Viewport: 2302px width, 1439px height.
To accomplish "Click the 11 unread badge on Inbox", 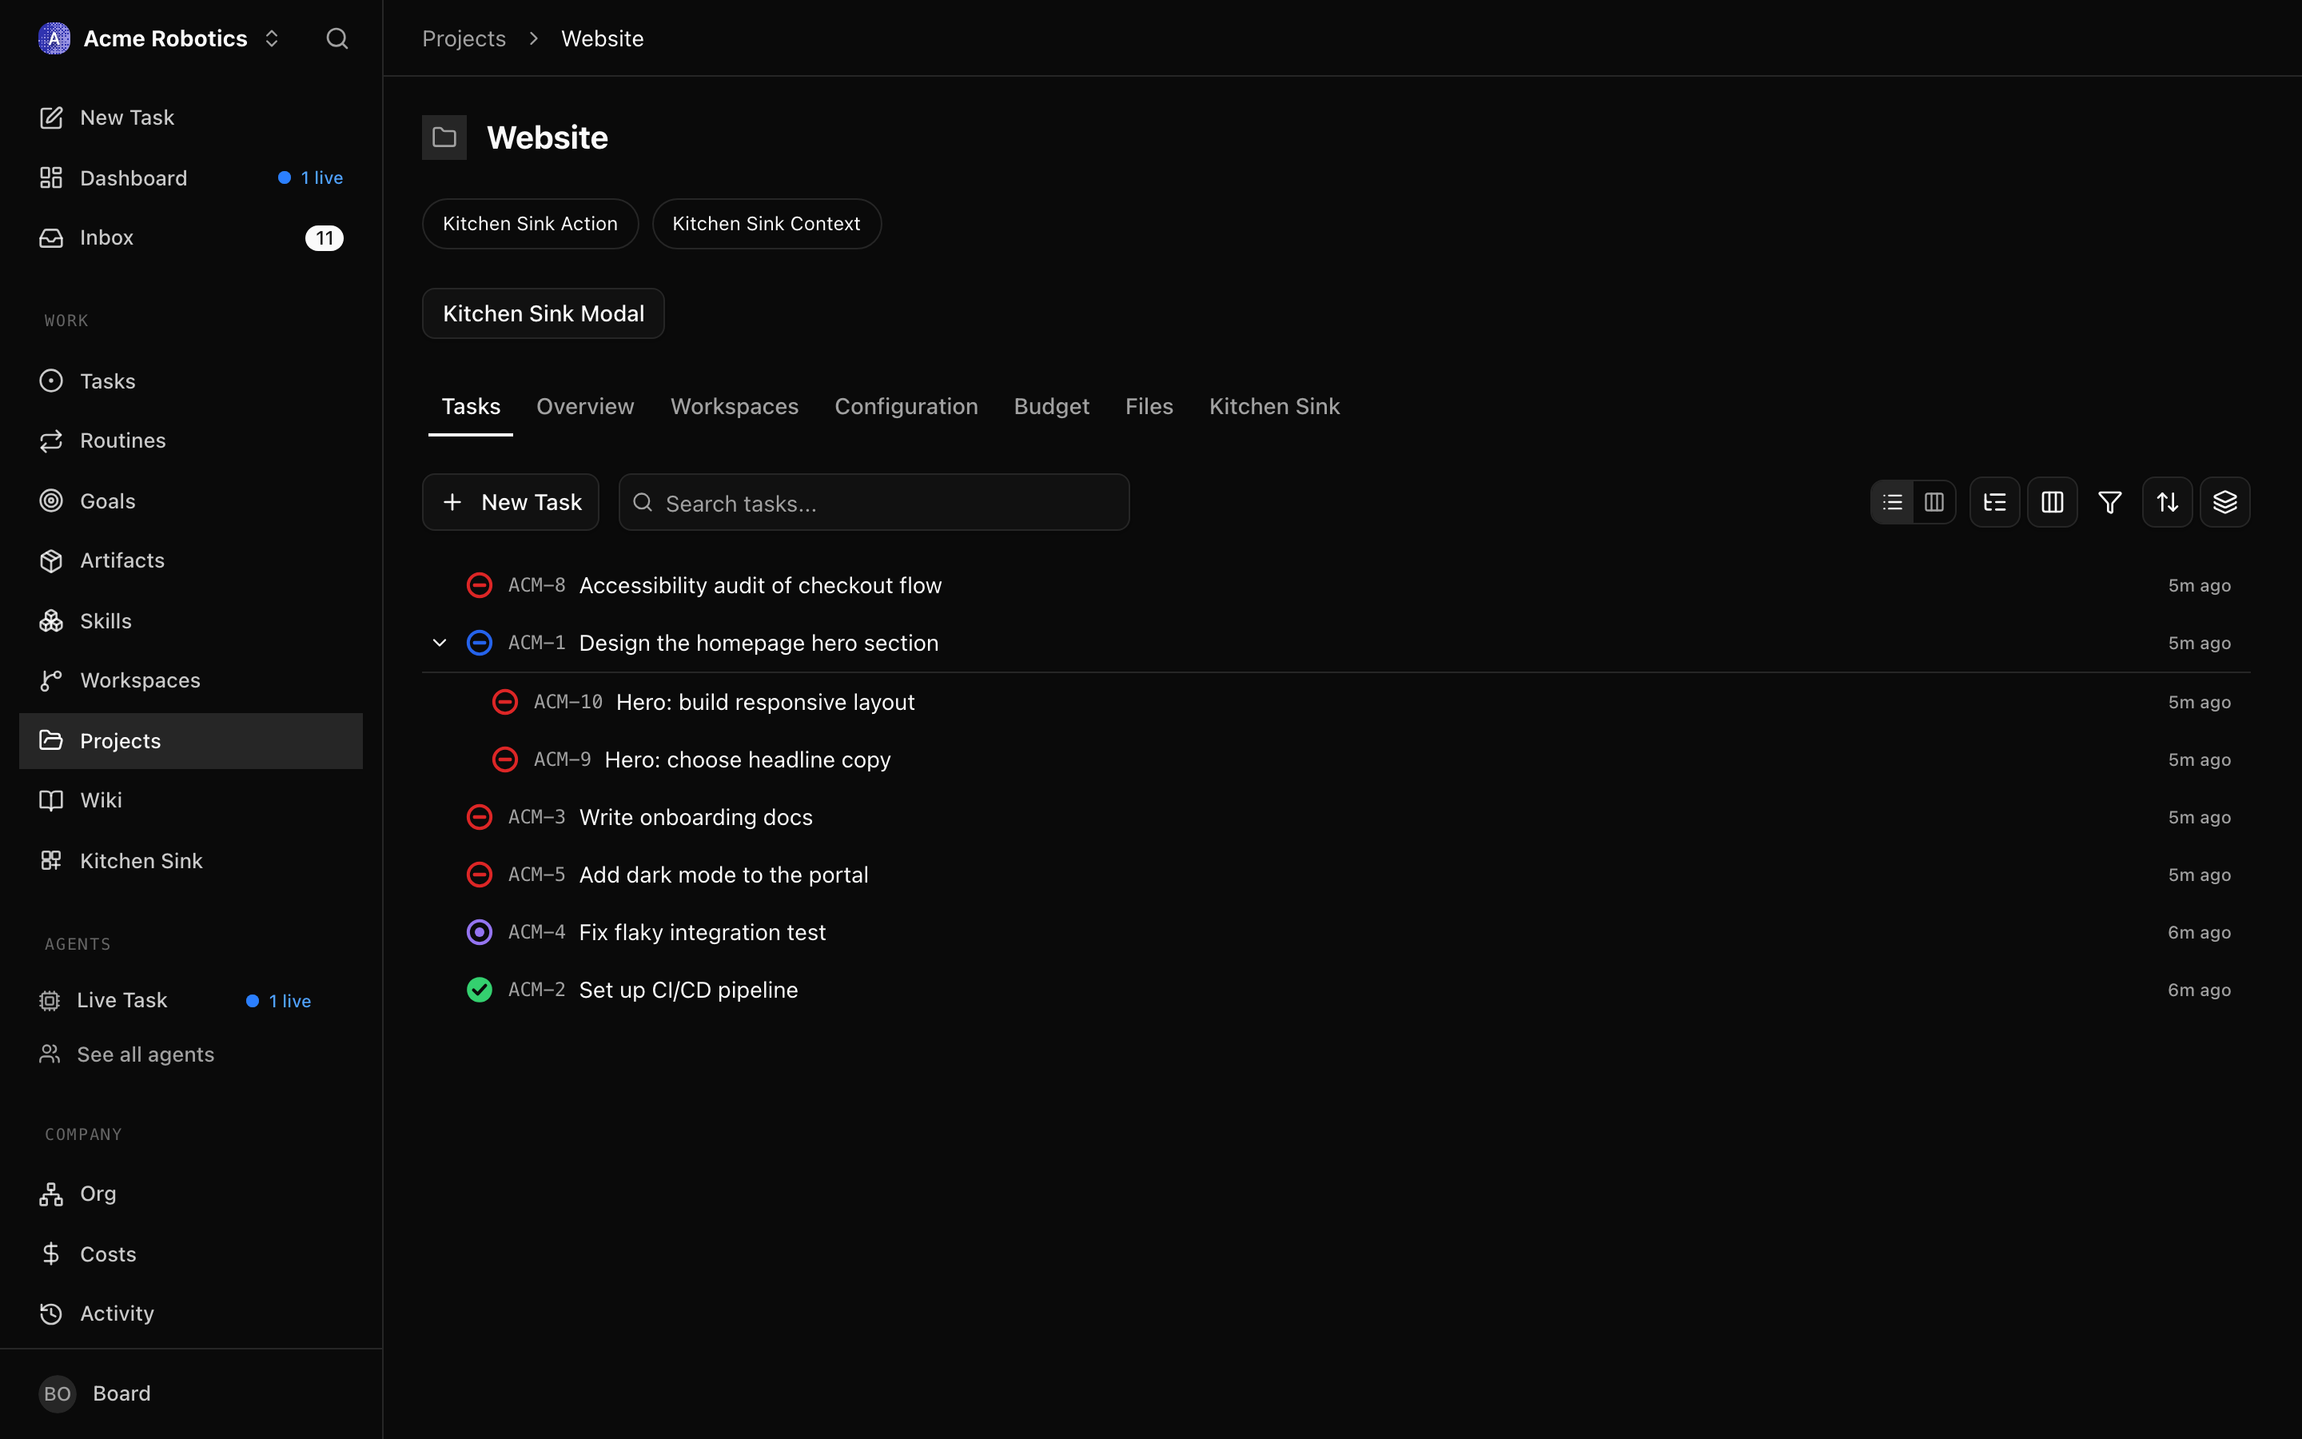I will click(325, 238).
